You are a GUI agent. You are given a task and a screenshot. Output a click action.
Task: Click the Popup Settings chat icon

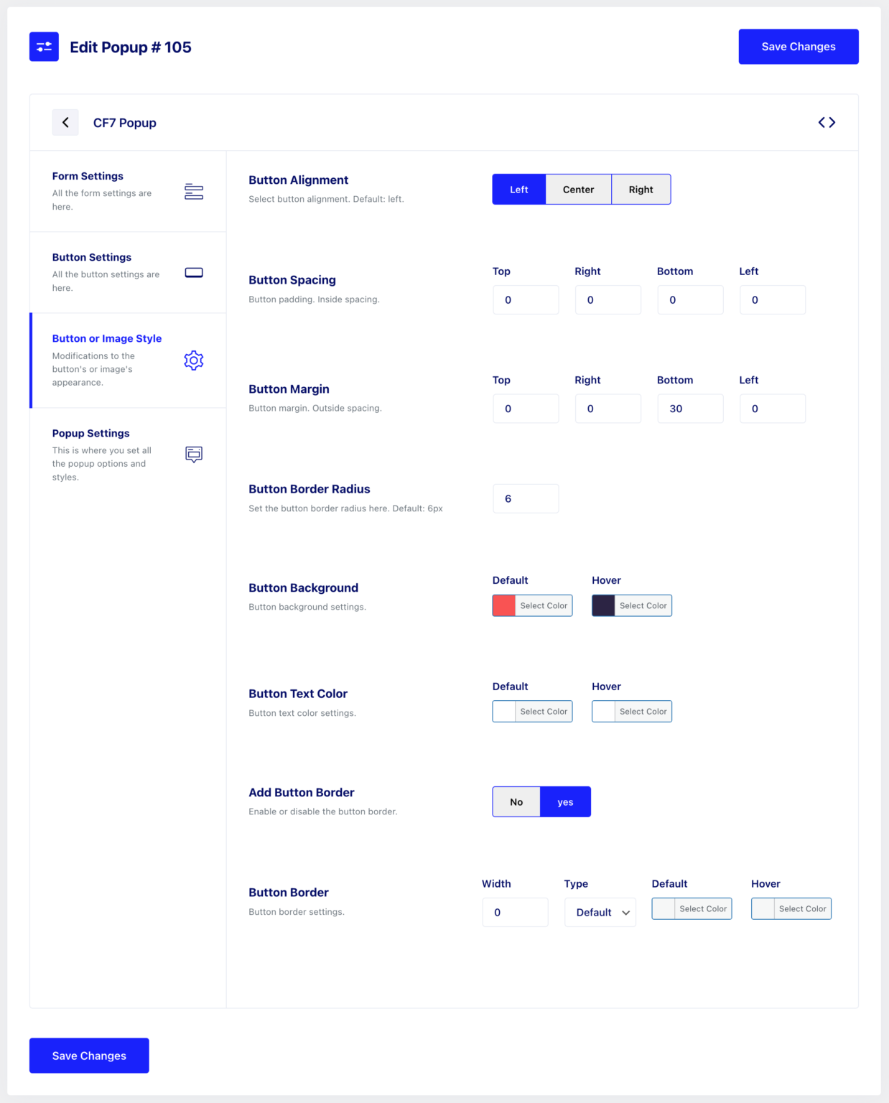click(194, 454)
